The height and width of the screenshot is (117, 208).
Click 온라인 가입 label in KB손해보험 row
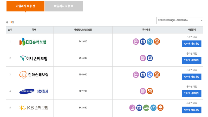click(192, 103)
